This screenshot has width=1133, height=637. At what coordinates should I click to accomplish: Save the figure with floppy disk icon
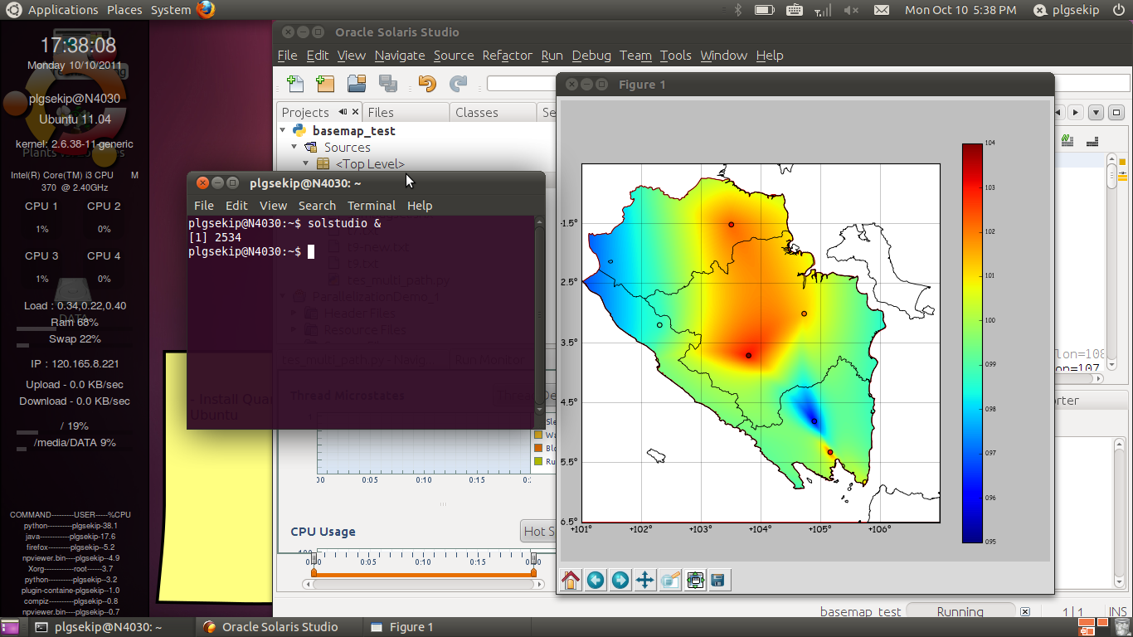[718, 580]
